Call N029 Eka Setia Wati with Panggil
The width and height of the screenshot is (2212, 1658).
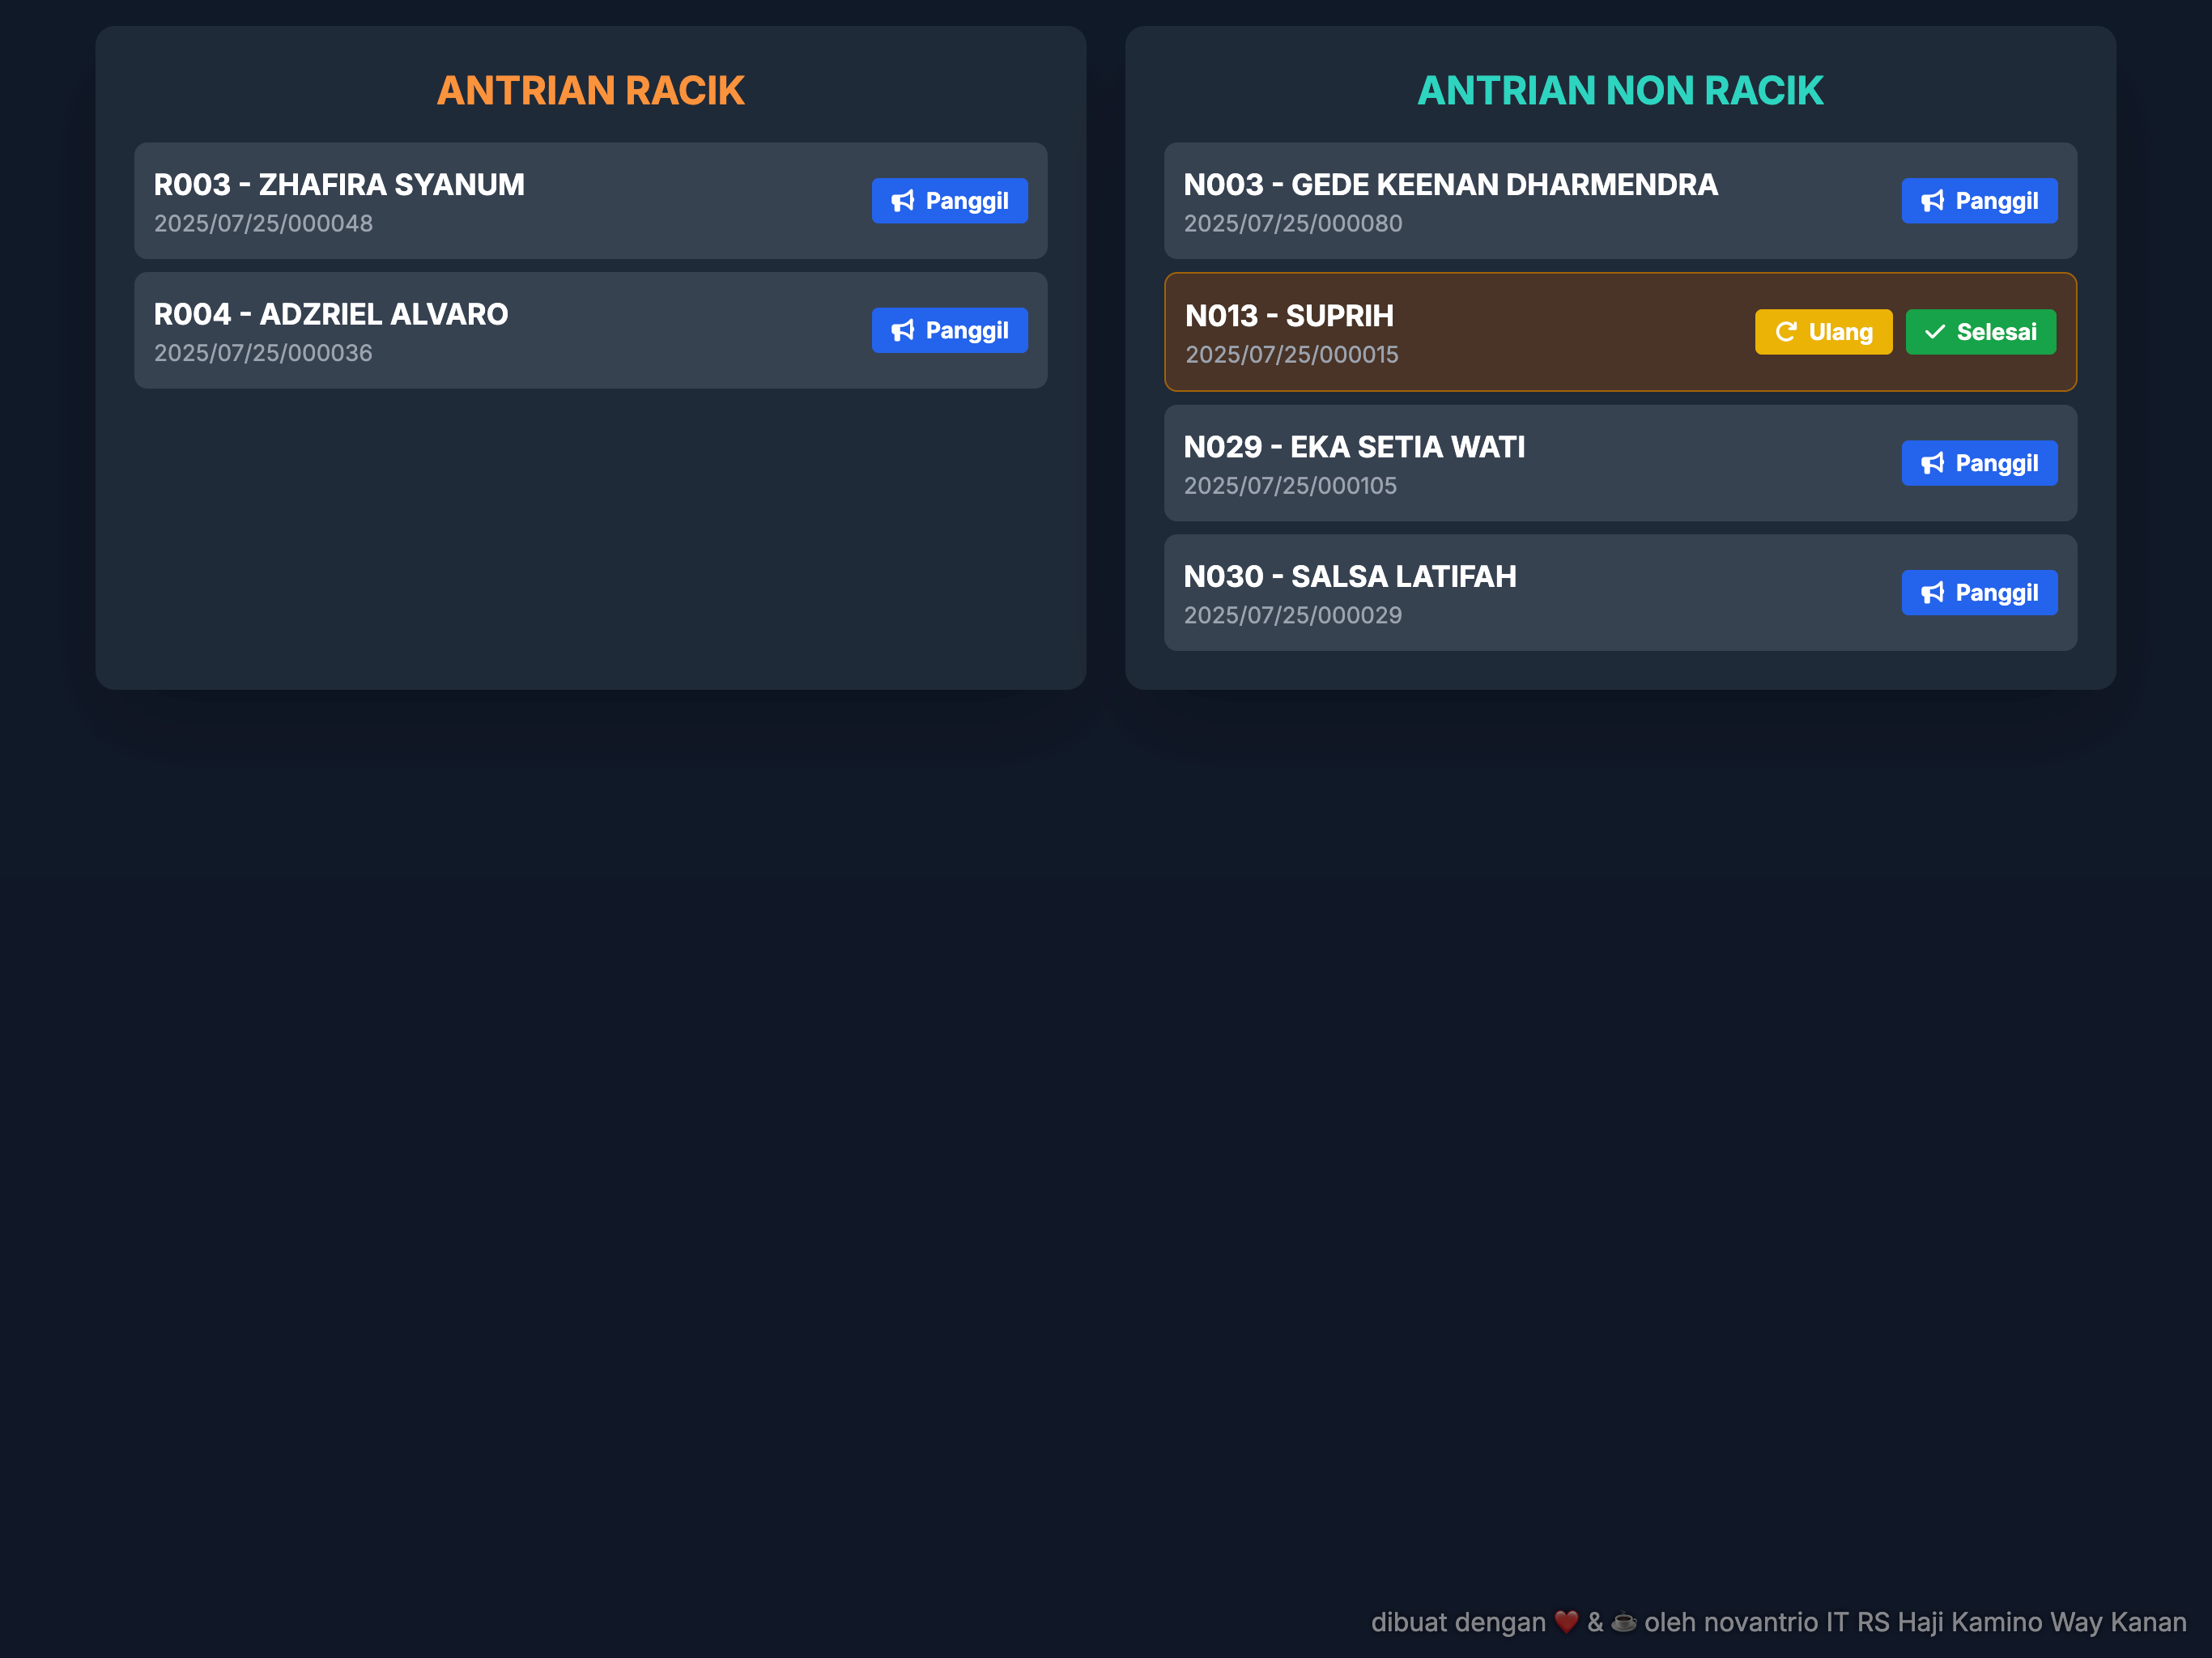coord(1979,463)
